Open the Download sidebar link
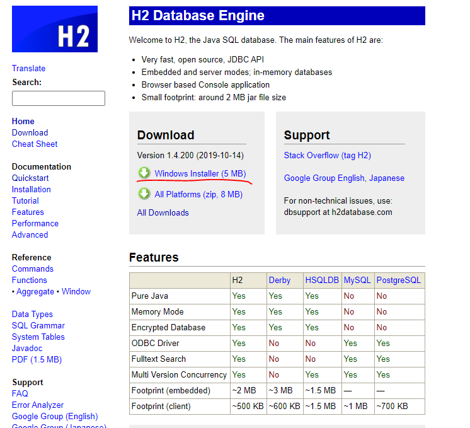The height and width of the screenshot is (428, 470). coord(30,132)
